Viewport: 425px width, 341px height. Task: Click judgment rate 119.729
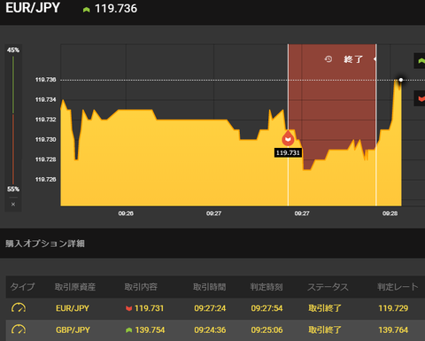393,308
